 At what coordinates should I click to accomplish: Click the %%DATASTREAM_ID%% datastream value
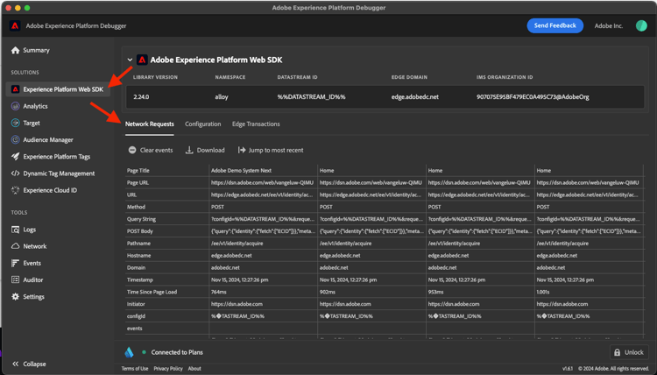(x=311, y=96)
